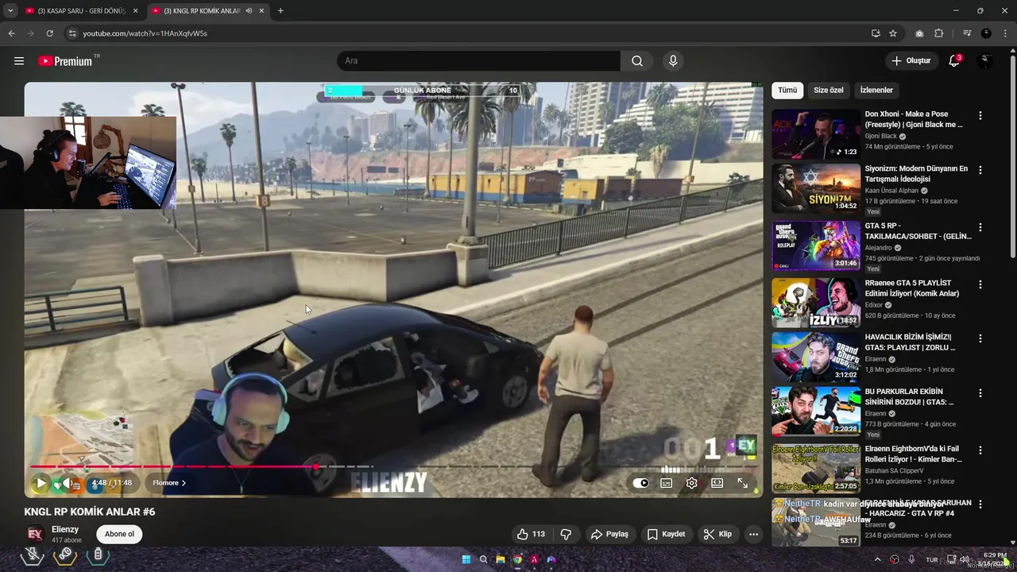Open Elraenn EightbornV Fail Rolleri video title
The width and height of the screenshot is (1017, 572).
(914, 454)
